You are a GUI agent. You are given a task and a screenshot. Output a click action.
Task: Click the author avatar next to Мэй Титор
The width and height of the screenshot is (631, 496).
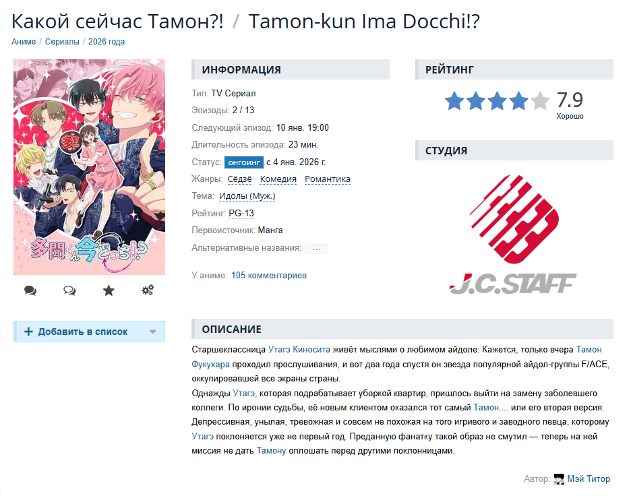click(559, 478)
